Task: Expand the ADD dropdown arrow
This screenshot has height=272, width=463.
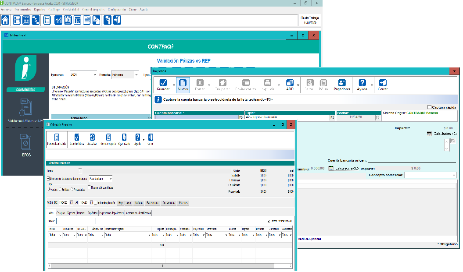Action: 298,85
